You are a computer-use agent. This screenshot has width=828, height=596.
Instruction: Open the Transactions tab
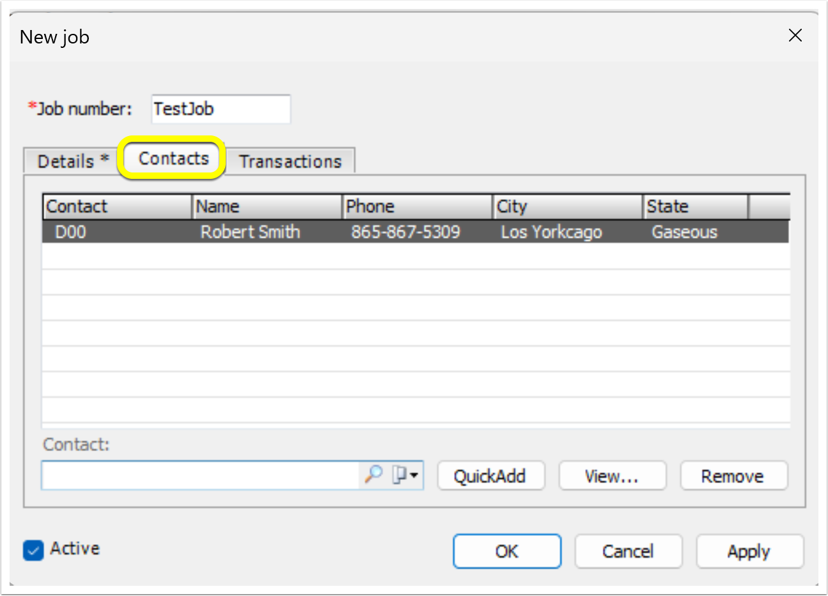(290, 161)
